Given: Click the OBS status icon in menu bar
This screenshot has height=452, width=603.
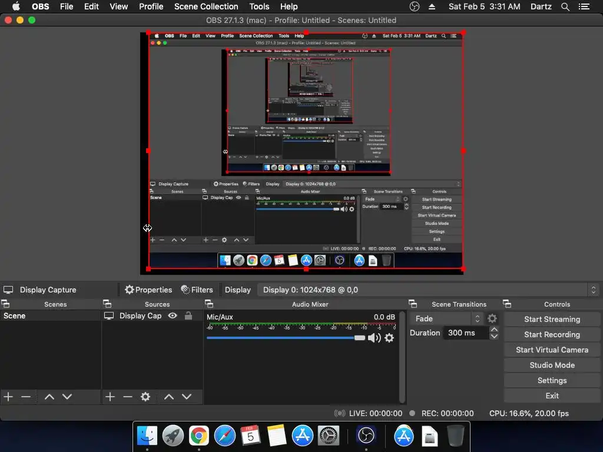Looking at the screenshot, I should point(414,6).
